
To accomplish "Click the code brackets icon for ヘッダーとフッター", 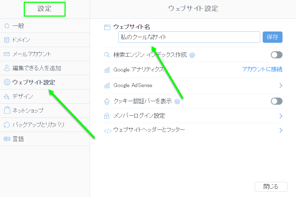I will (108, 131).
